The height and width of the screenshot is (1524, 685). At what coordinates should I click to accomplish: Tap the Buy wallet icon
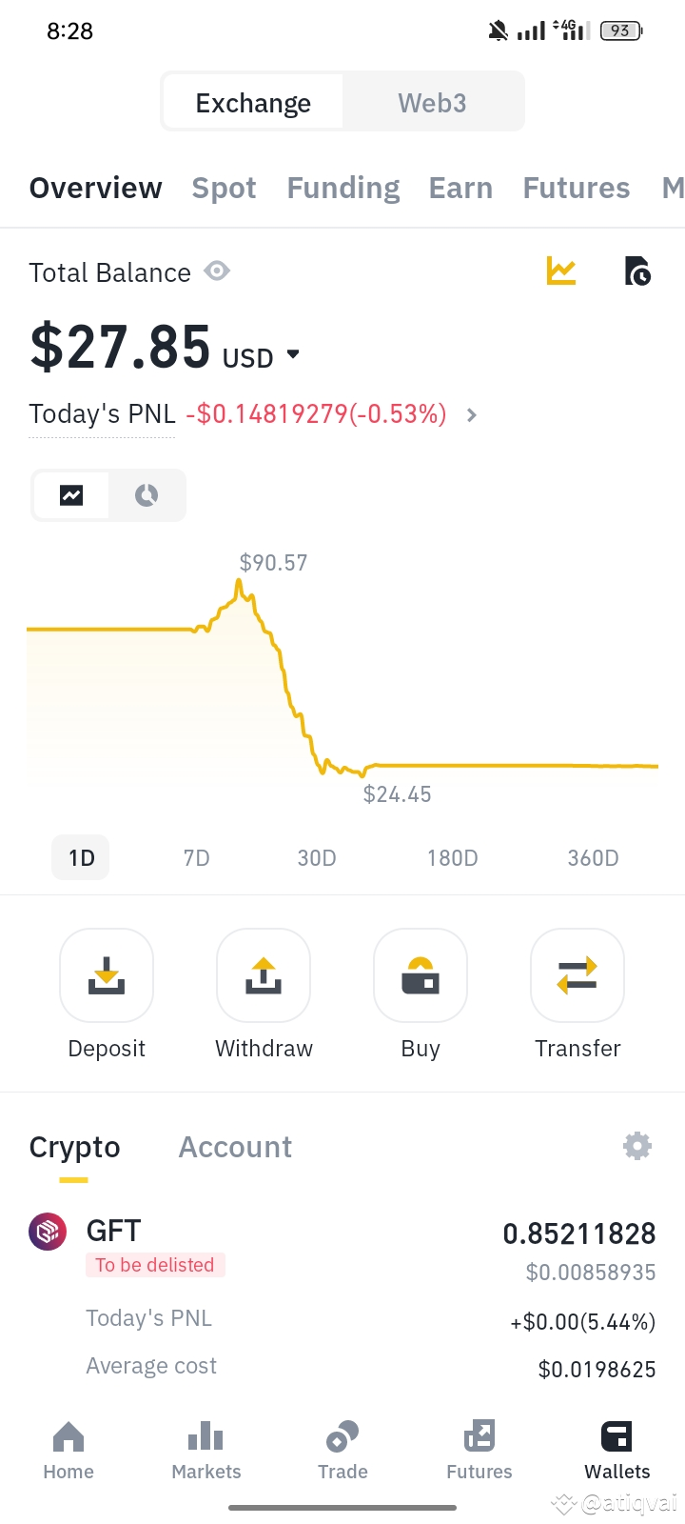coord(421,975)
